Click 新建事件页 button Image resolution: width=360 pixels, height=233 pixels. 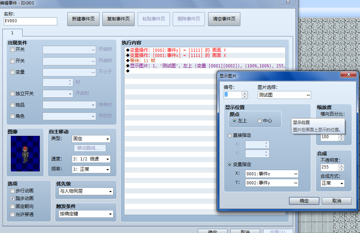coord(83,19)
